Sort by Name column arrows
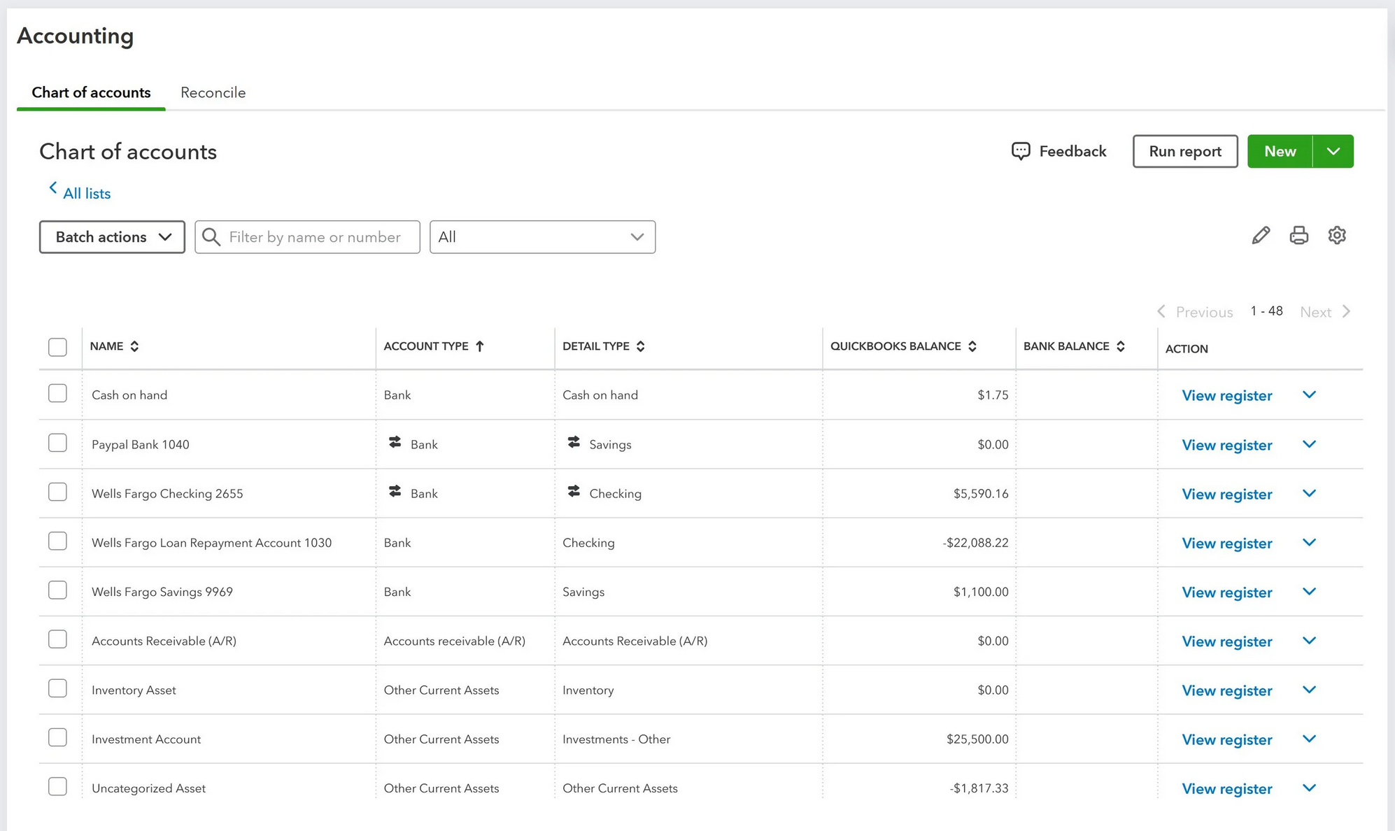The image size is (1395, 831). pyautogui.click(x=134, y=346)
